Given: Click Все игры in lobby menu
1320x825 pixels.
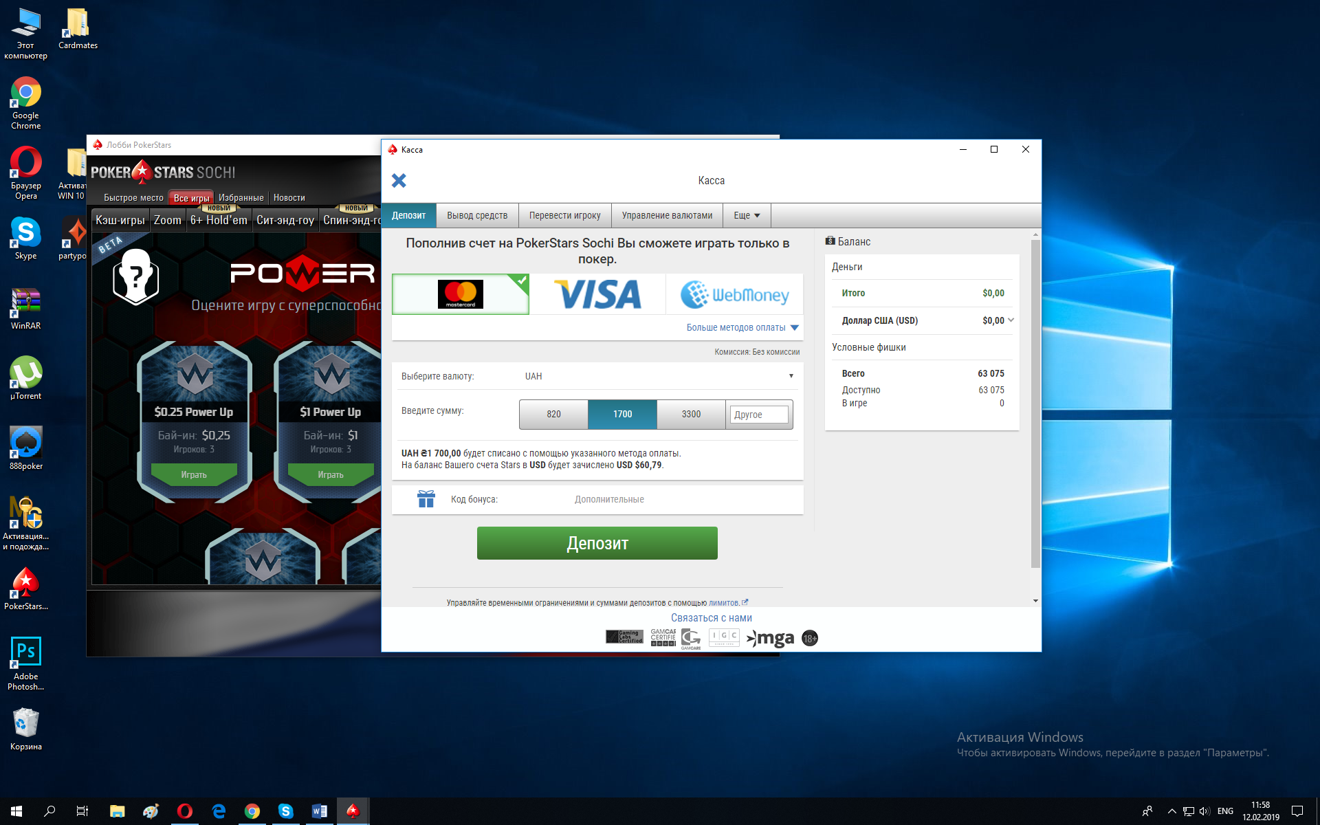Looking at the screenshot, I should [191, 198].
